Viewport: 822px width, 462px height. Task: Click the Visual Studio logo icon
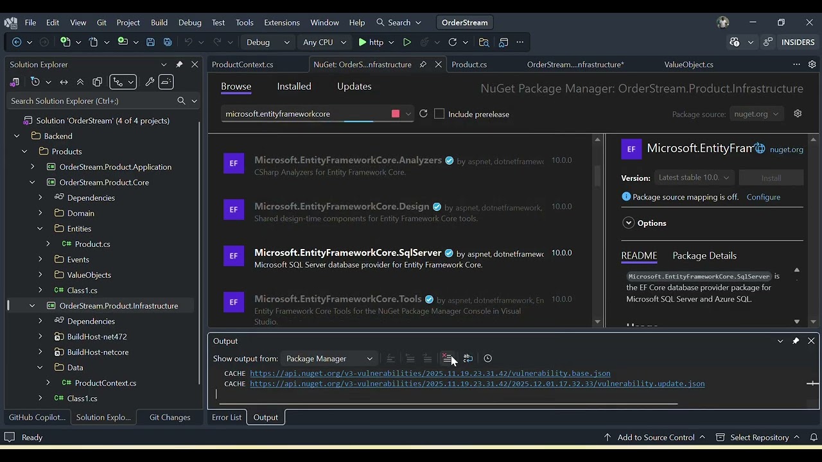tap(10, 22)
